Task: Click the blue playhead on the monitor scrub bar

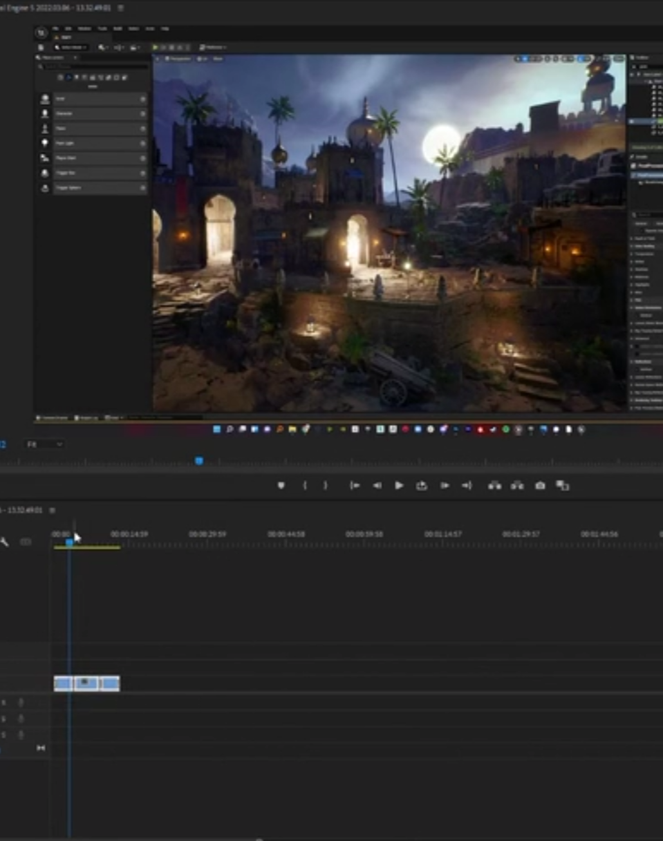Action: point(199,461)
